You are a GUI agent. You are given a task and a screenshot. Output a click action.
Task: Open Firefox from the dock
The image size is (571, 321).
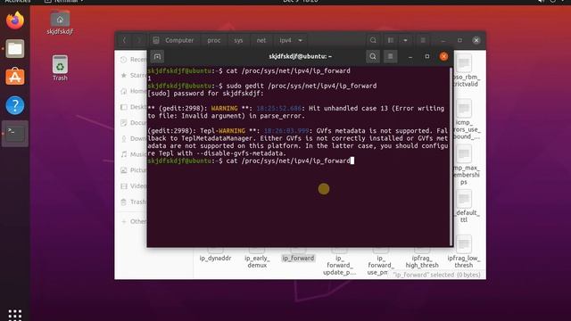(15, 21)
